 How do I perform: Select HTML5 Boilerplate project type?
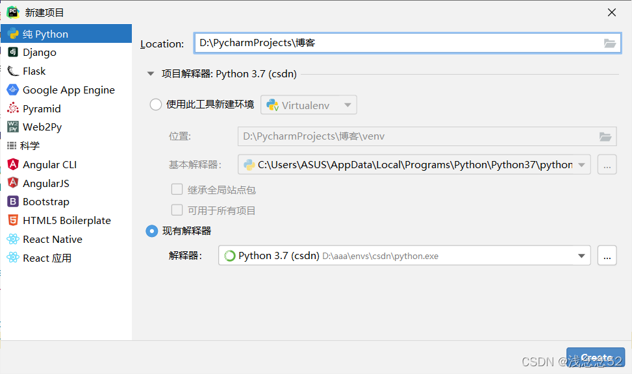66,221
